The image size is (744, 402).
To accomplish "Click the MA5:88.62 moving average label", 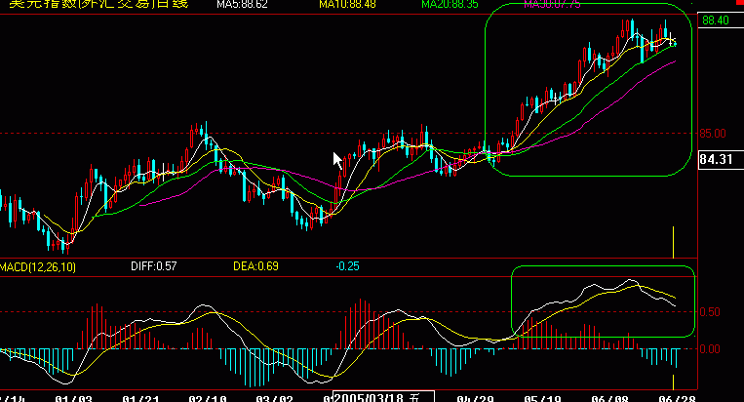I will point(242,4).
